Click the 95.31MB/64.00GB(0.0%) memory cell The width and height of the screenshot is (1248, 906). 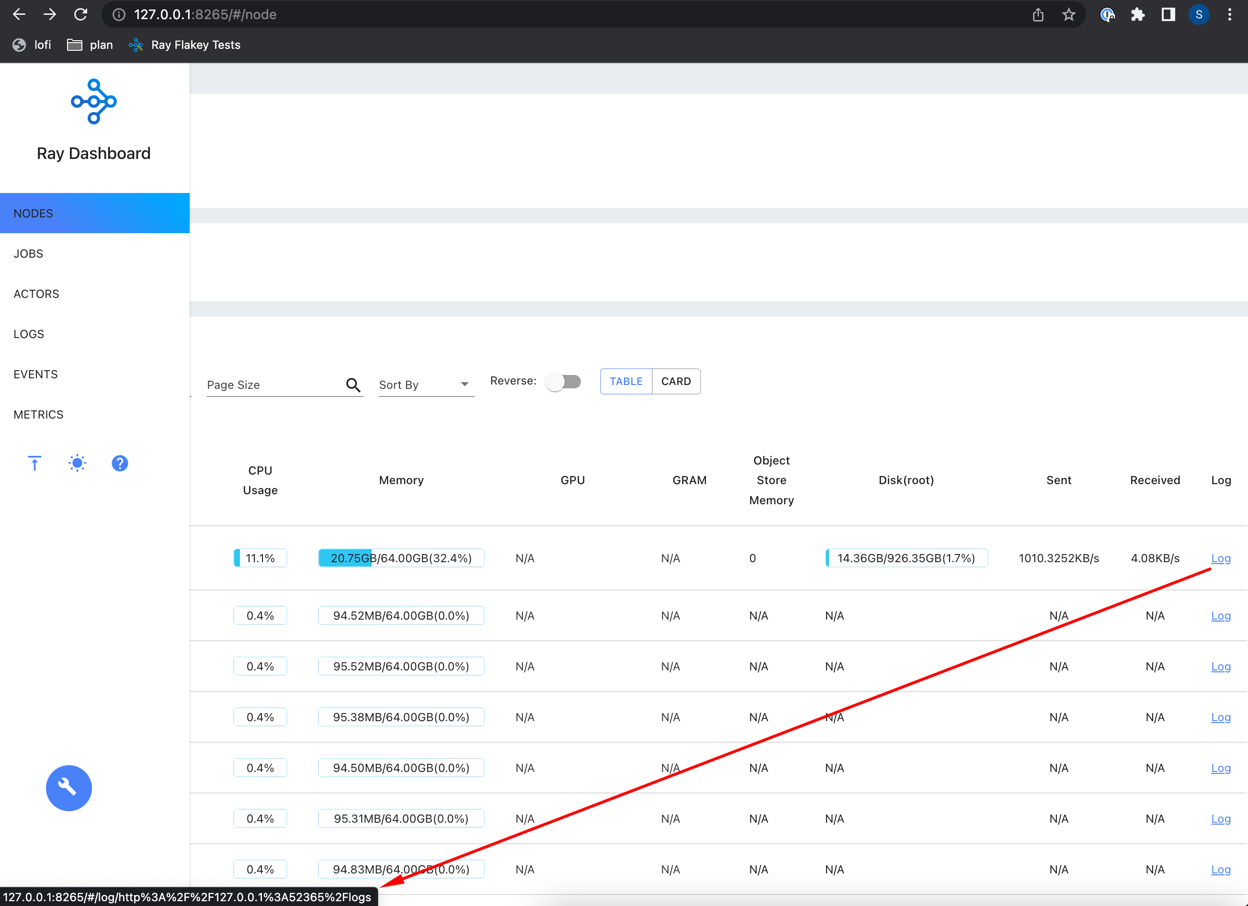click(401, 818)
